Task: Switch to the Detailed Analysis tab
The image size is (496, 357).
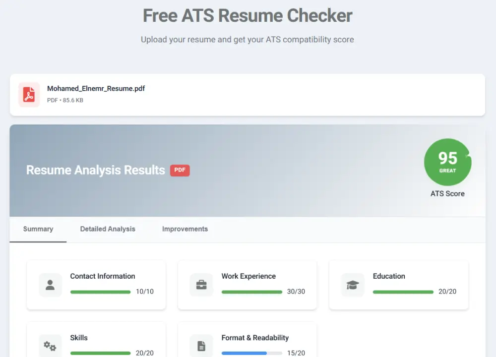Action: point(108,229)
